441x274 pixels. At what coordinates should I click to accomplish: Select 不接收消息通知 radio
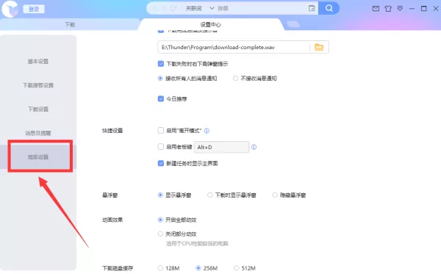pyautogui.click(x=235, y=79)
